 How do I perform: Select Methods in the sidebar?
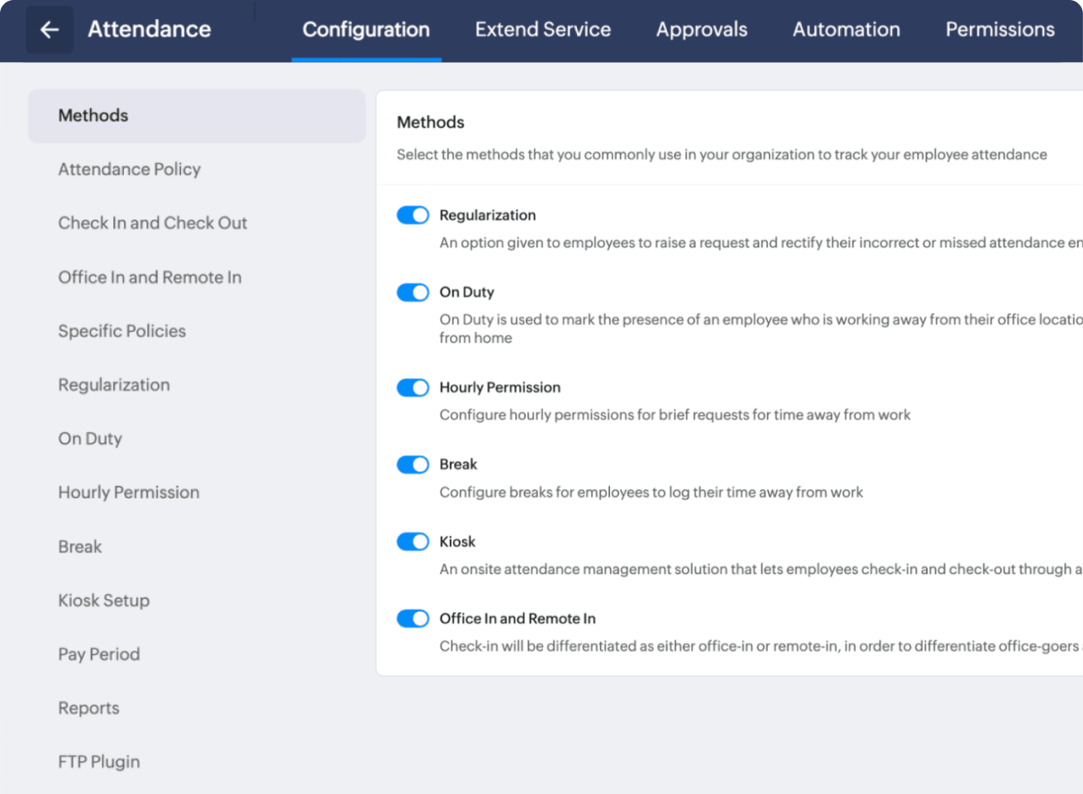pos(197,116)
